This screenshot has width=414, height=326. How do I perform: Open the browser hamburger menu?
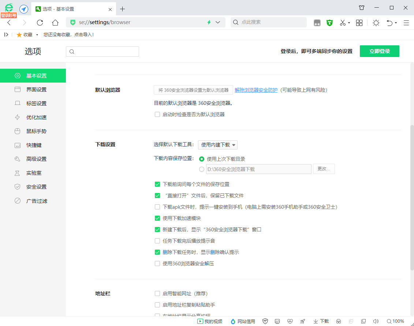click(406, 23)
